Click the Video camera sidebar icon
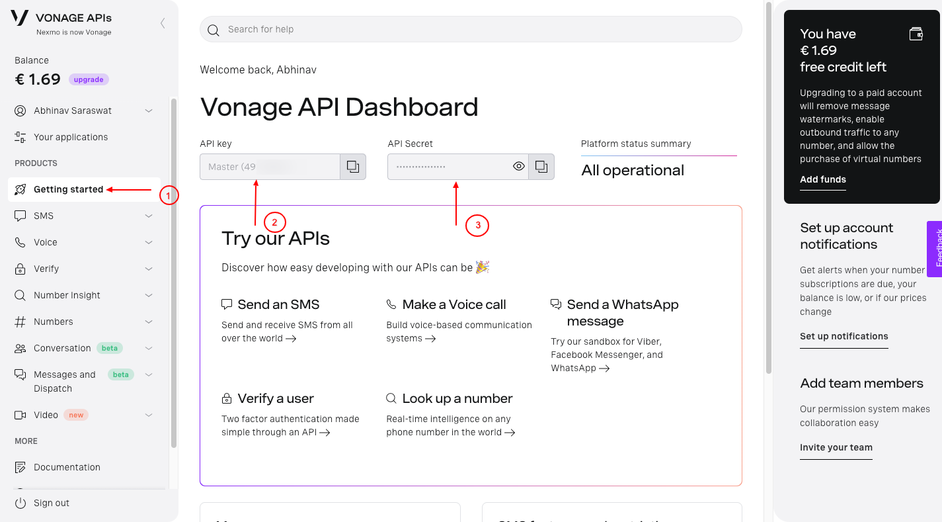This screenshot has height=522, width=942. pos(20,415)
